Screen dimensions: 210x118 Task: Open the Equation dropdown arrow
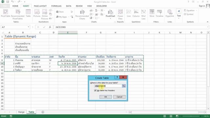(196, 10)
